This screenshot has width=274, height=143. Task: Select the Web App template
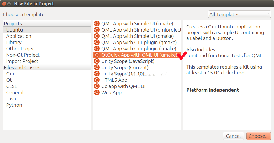coord(137,92)
